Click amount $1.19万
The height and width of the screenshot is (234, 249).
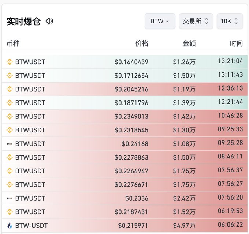pyautogui.click(x=184, y=89)
